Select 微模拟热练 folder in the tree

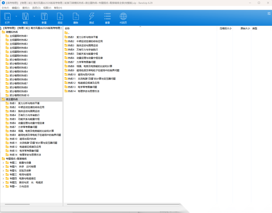12,32
